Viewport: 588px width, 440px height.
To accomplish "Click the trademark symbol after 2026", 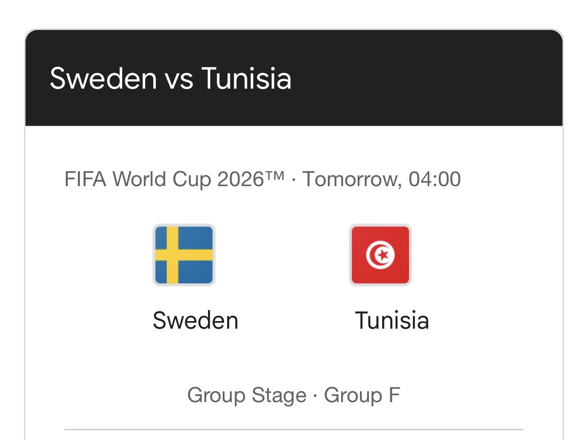I will pyautogui.click(x=275, y=176).
